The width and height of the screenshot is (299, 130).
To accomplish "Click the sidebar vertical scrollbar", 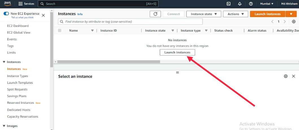I will click(51, 40).
